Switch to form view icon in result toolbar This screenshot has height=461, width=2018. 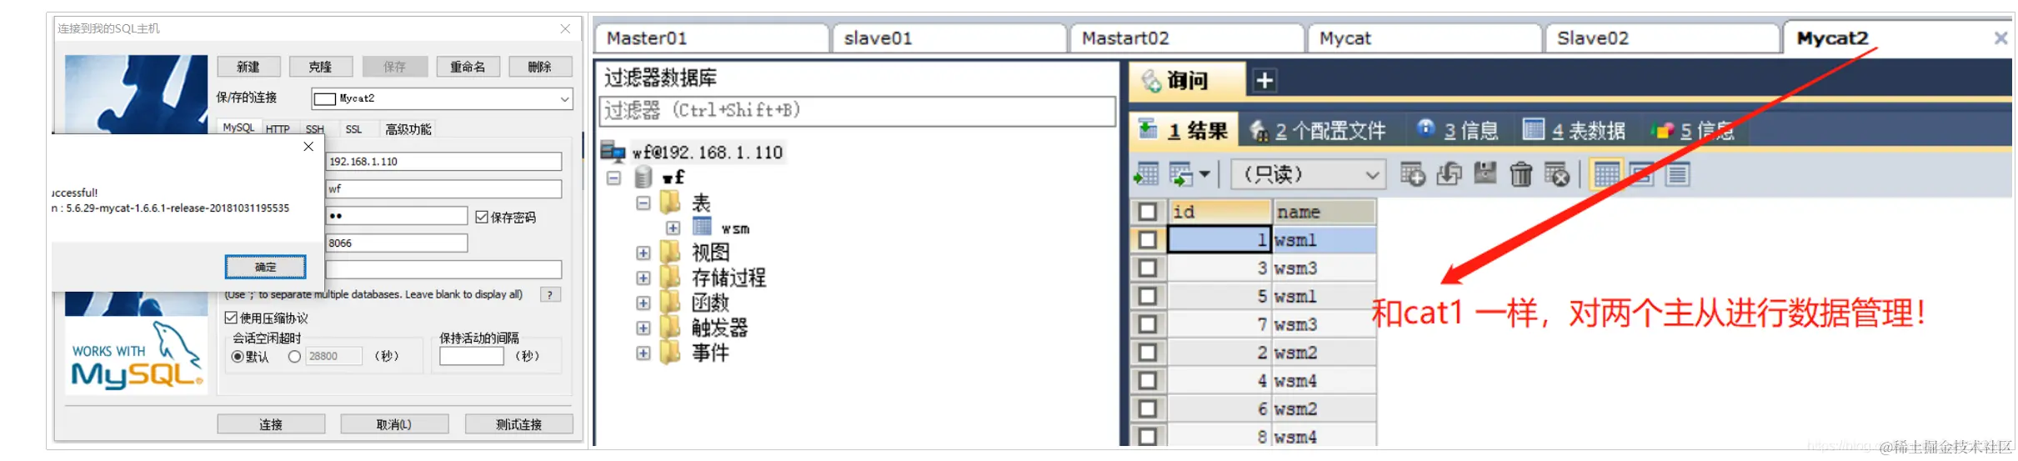pyautogui.click(x=1641, y=174)
